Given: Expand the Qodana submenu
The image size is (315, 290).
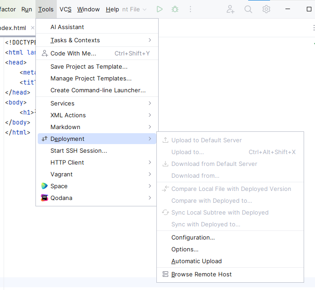Looking at the screenshot, I should tap(97, 198).
